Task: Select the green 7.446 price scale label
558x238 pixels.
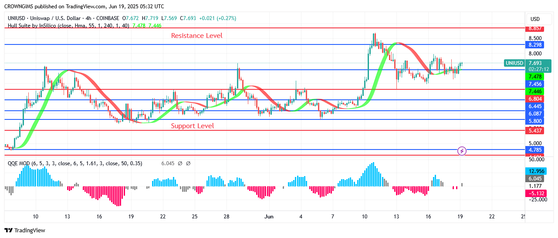Action: point(535,91)
